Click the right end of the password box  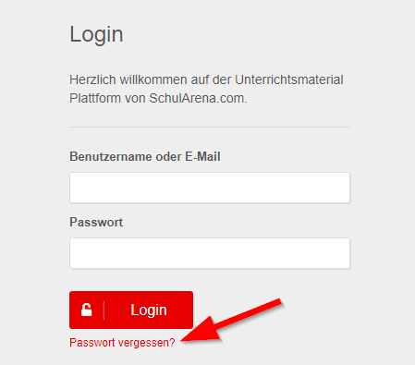[x=348, y=253]
